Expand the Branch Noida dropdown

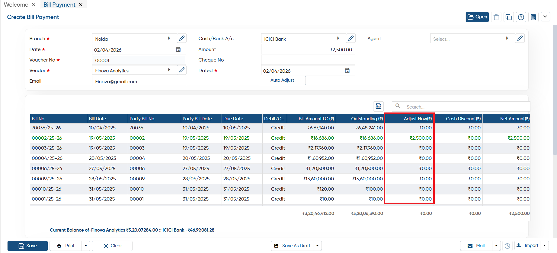pos(169,38)
